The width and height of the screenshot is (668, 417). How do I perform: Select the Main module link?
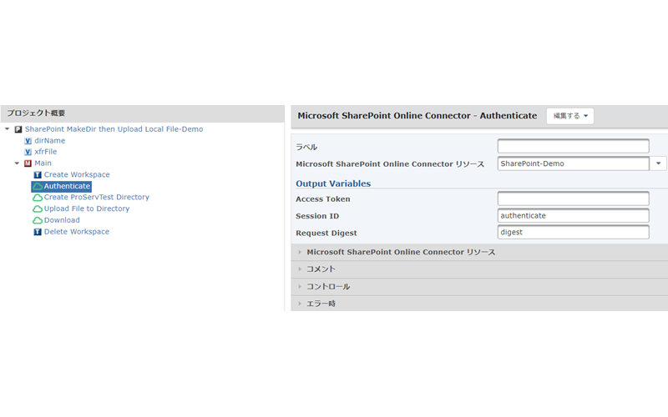coord(43,163)
